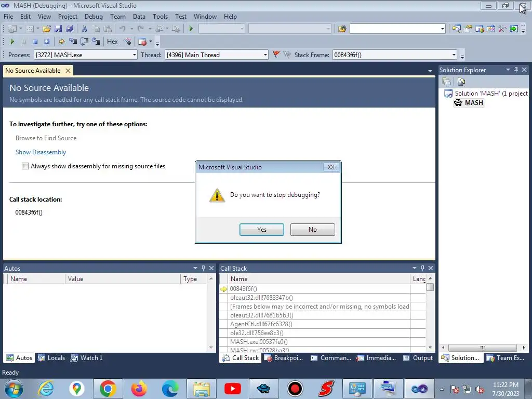
Task: Open the Debug menu
Action: tap(94, 16)
